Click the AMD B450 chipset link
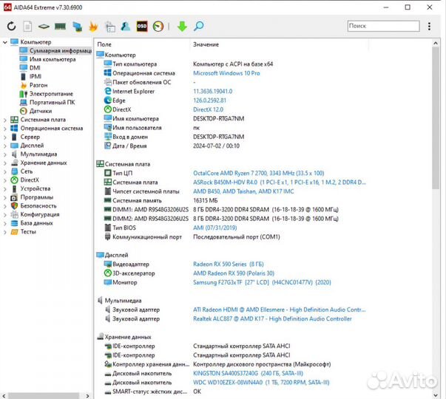The height and width of the screenshot is (399, 446). tap(243, 191)
